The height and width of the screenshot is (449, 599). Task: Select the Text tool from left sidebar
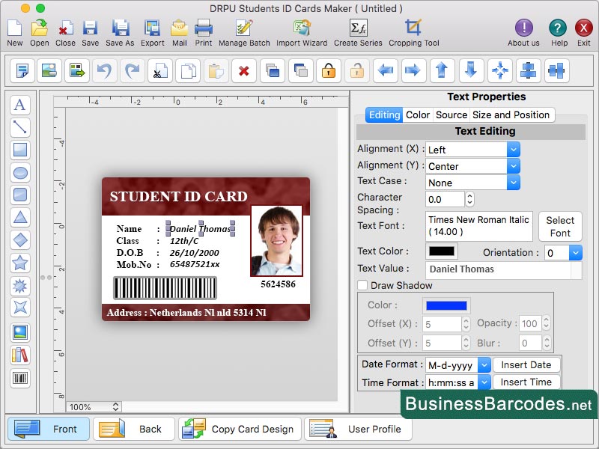(x=20, y=106)
